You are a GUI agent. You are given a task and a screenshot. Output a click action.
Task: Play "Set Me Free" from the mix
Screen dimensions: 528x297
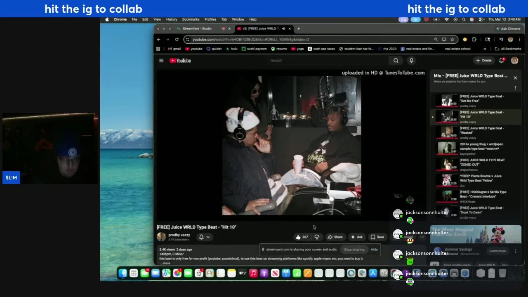point(475,101)
